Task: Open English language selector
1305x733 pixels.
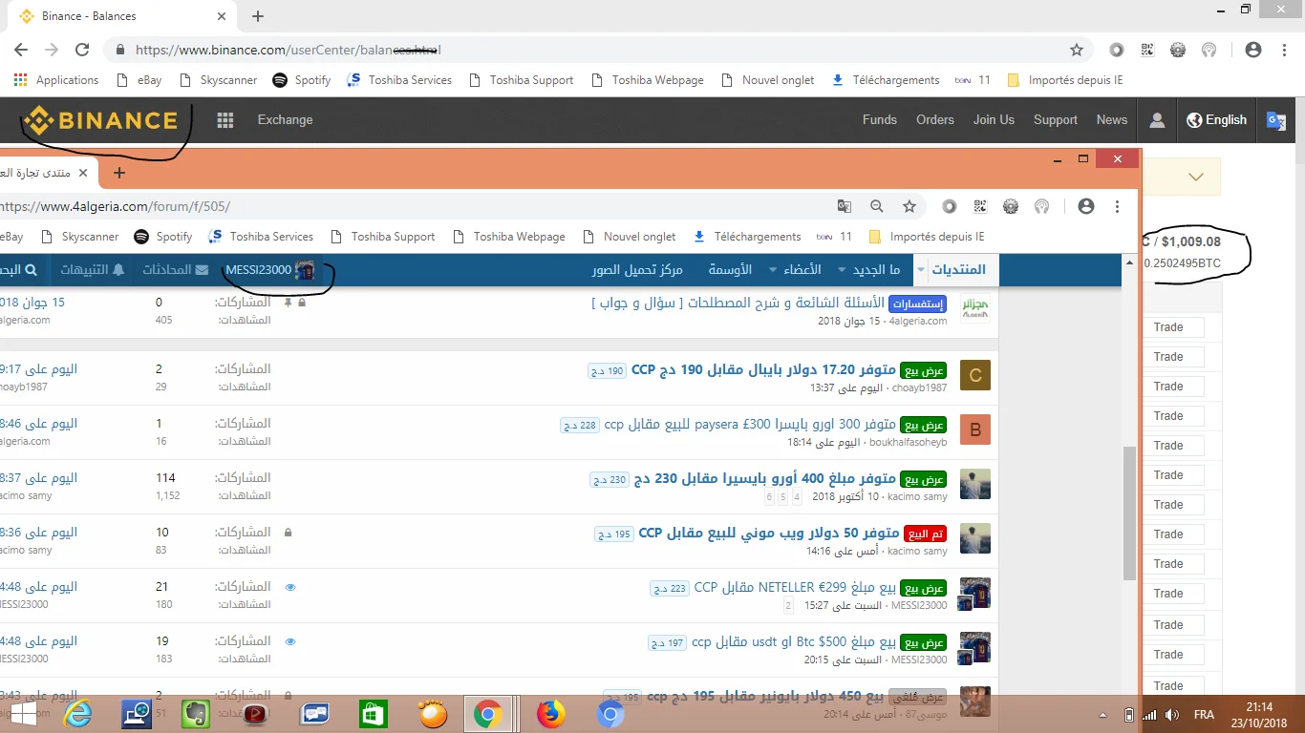Action: tap(1216, 120)
